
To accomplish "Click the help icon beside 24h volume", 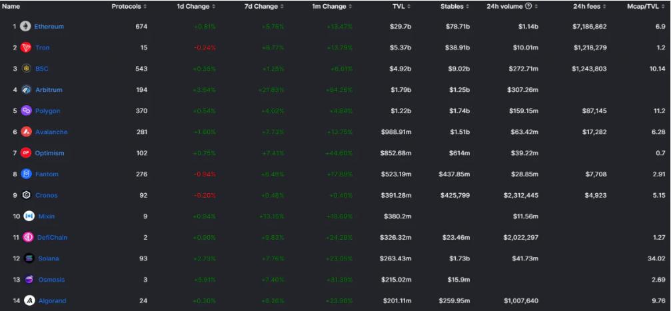I will (528, 7).
